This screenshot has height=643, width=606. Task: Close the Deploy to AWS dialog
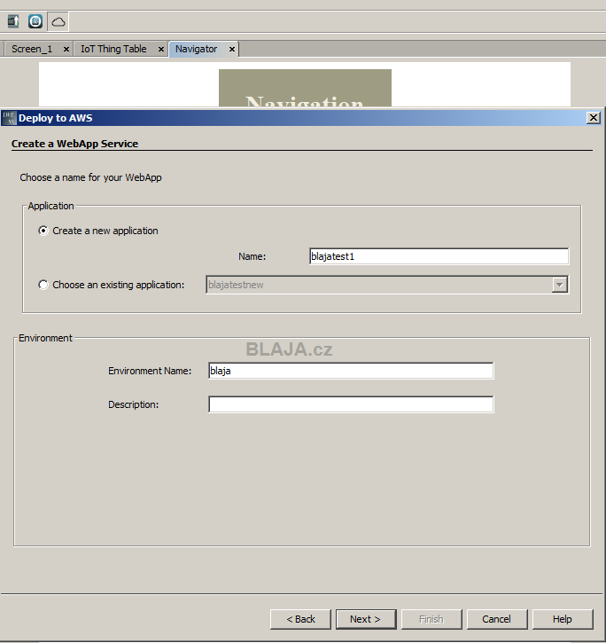point(594,118)
